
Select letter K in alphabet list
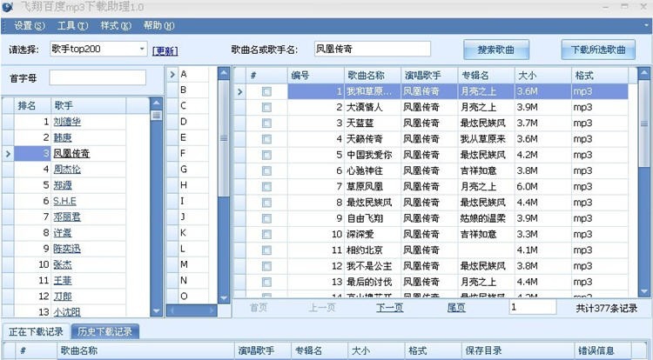coord(193,233)
